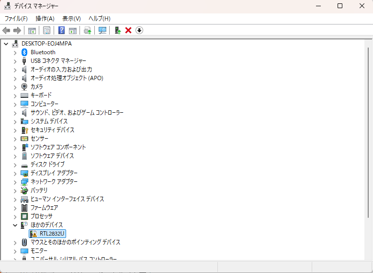Expand the ディスプレイ アダプター node
This screenshot has height=273, width=373.
tap(15, 173)
